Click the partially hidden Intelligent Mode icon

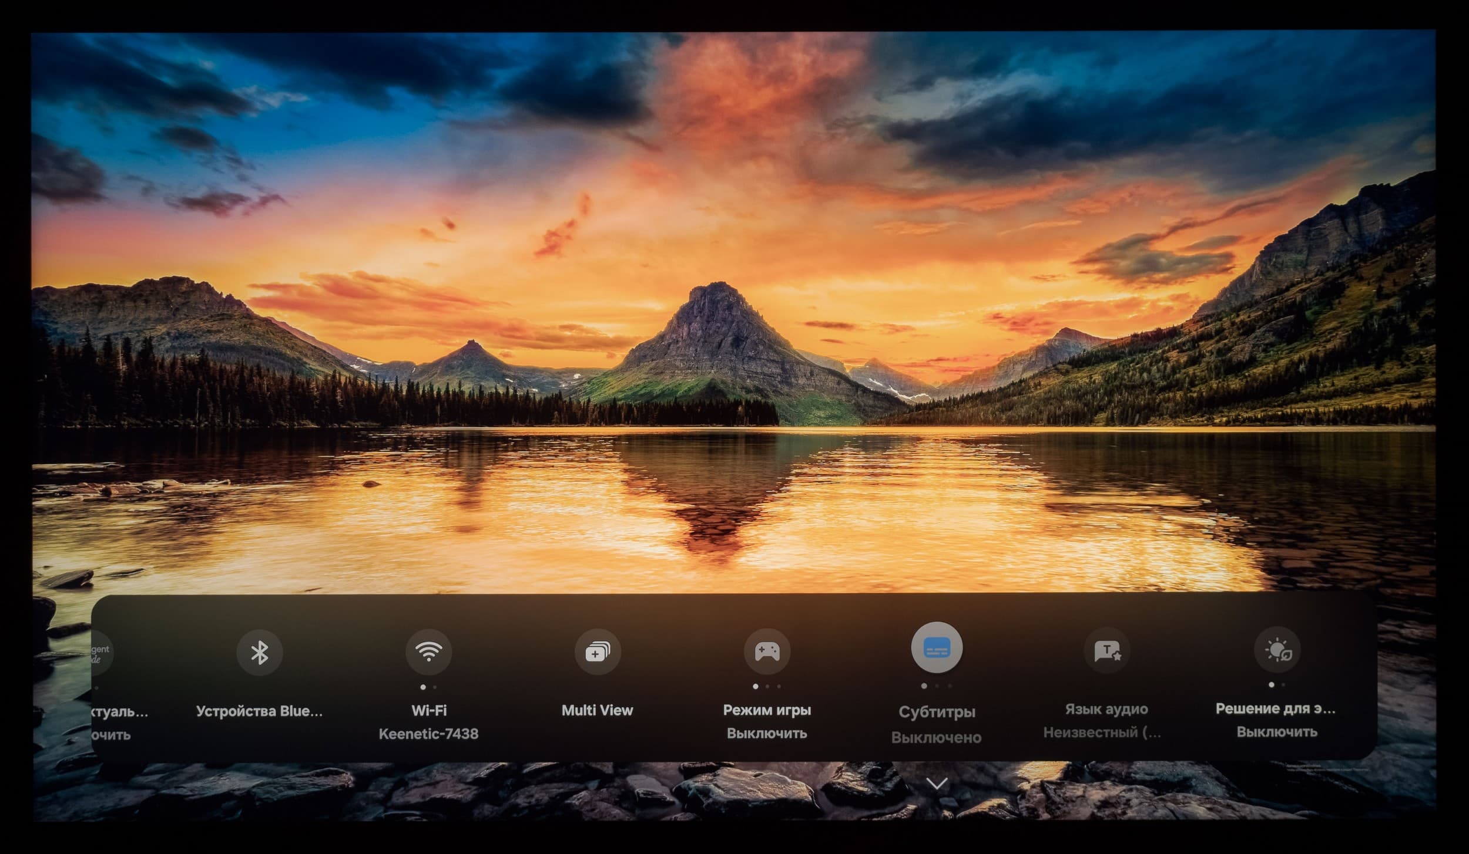click(100, 653)
